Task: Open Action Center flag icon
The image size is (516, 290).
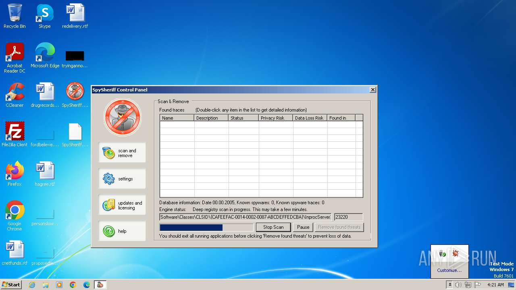Action: (x=478, y=285)
